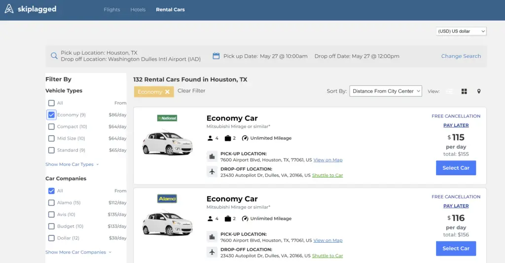Check the Avis (10) checkbox
505x263 pixels.
coord(51,214)
